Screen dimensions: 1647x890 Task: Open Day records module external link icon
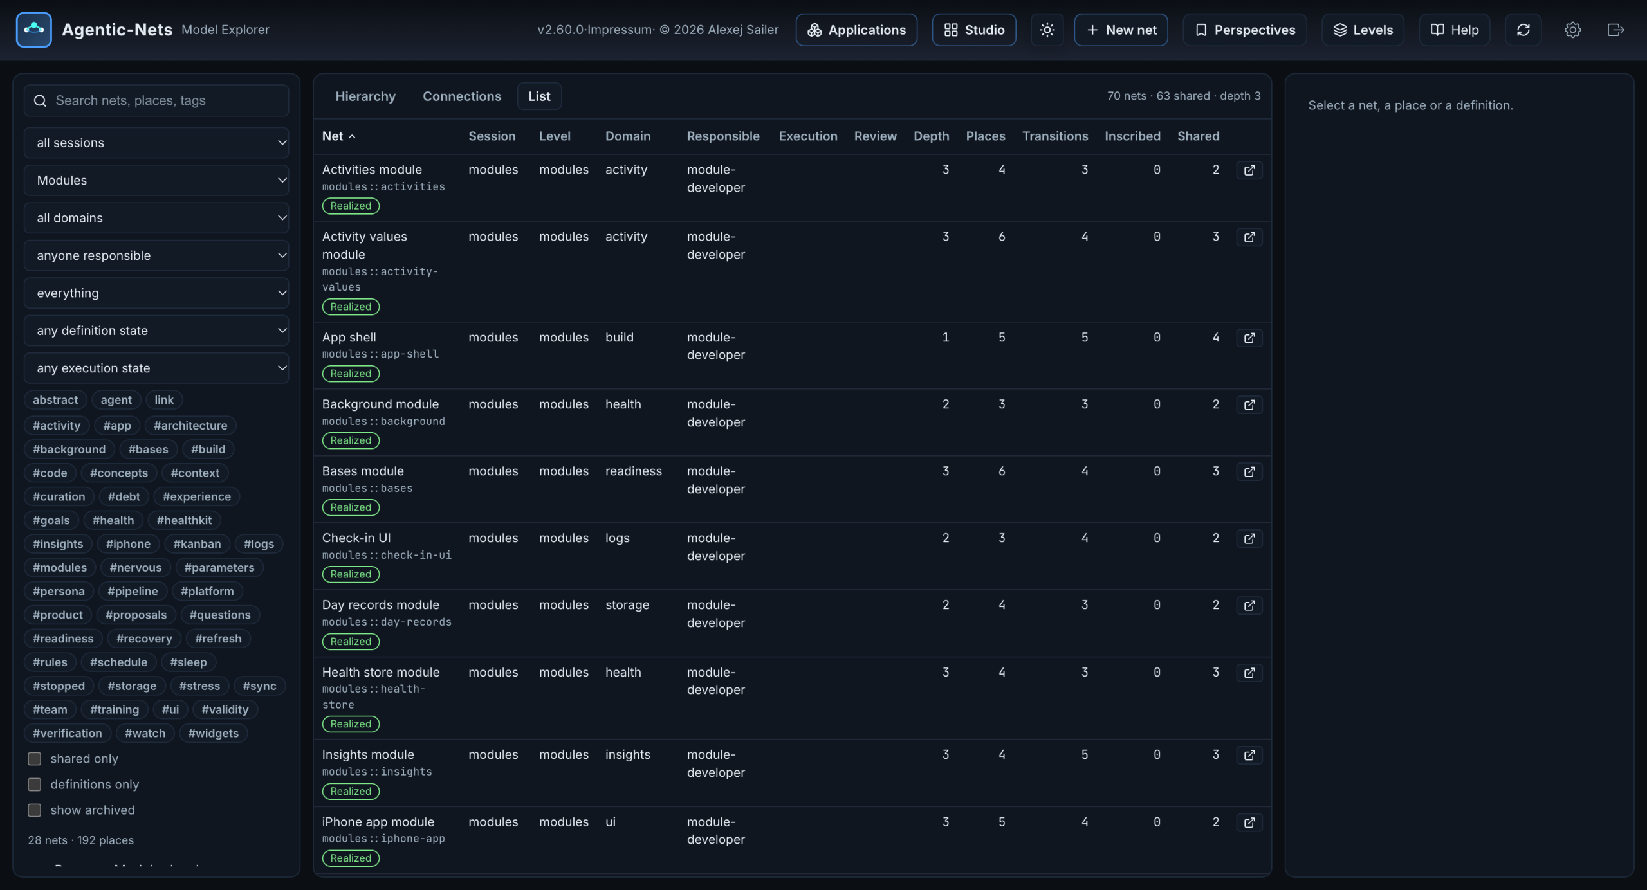(1249, 605)
